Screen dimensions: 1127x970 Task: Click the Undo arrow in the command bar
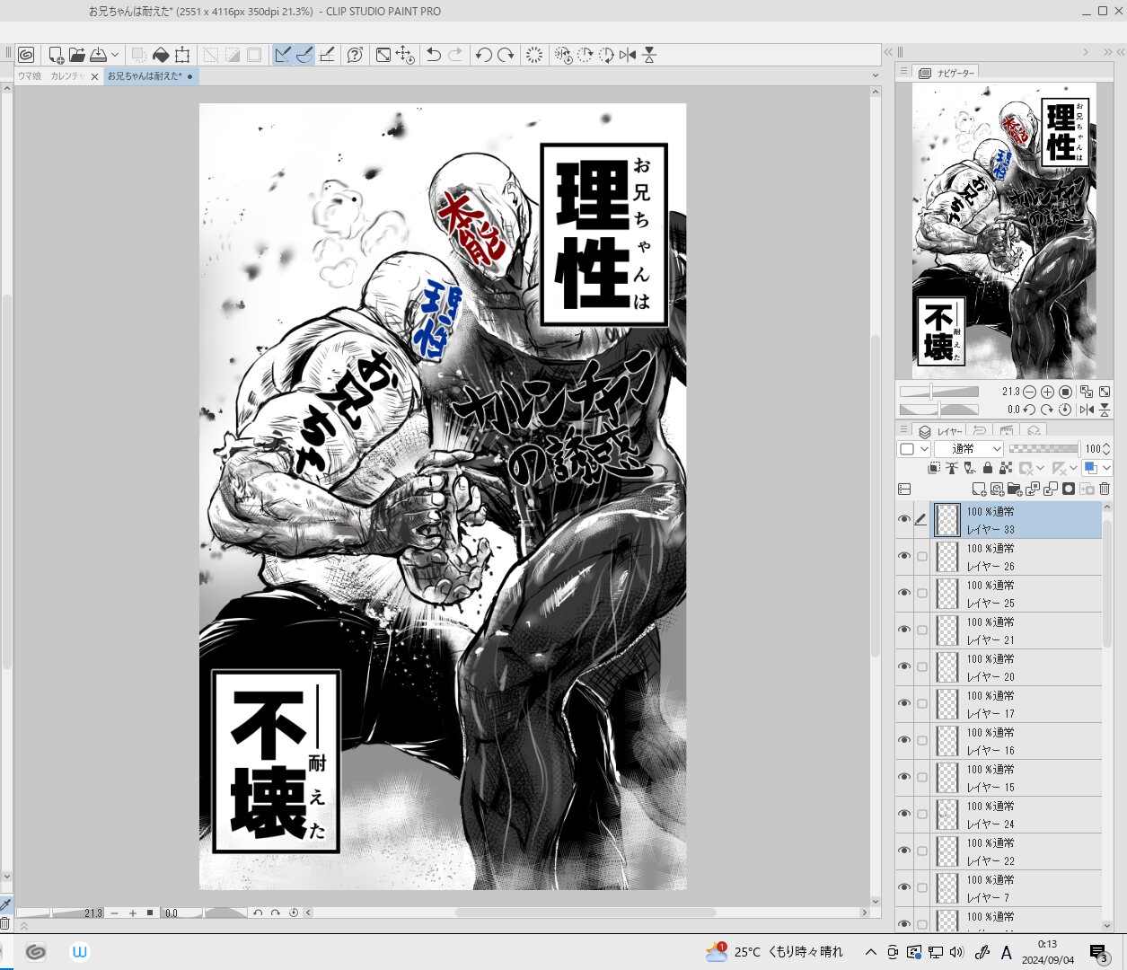tap(434, 55)
